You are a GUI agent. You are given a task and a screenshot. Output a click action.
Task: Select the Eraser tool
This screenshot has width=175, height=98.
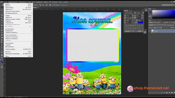coord(2,35)
